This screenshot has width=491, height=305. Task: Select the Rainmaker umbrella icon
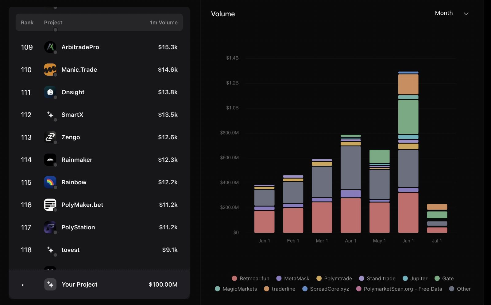(50, 160)
